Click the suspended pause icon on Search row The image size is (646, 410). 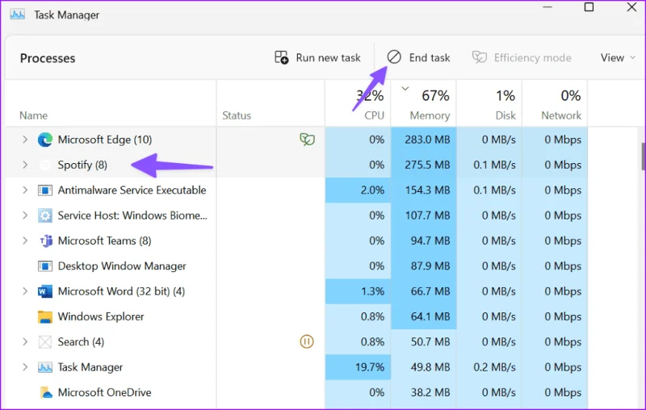coord(307,341)
